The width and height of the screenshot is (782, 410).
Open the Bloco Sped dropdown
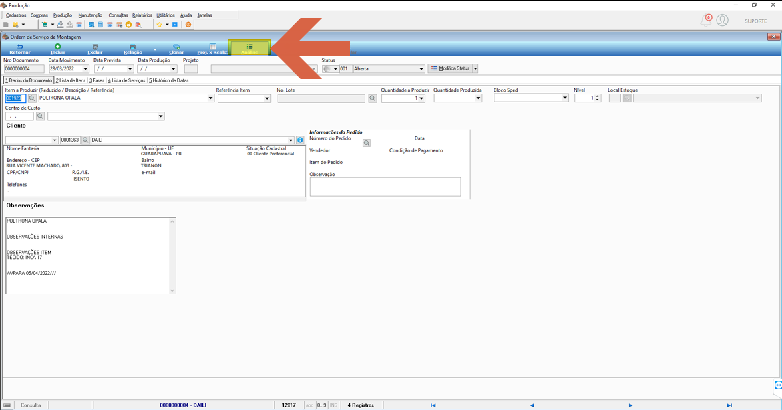pyautogui.click(x=564, y=98)
